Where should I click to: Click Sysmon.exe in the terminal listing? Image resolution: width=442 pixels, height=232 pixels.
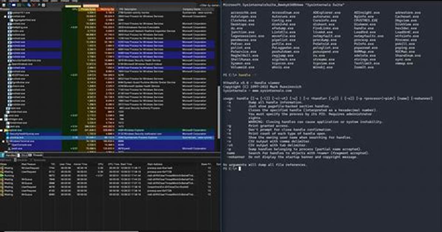click(x=241, y=63)
